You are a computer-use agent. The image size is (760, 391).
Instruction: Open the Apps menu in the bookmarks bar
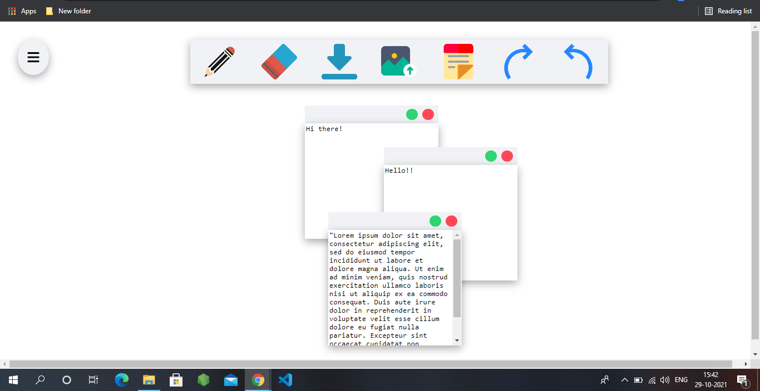[22, 10]
